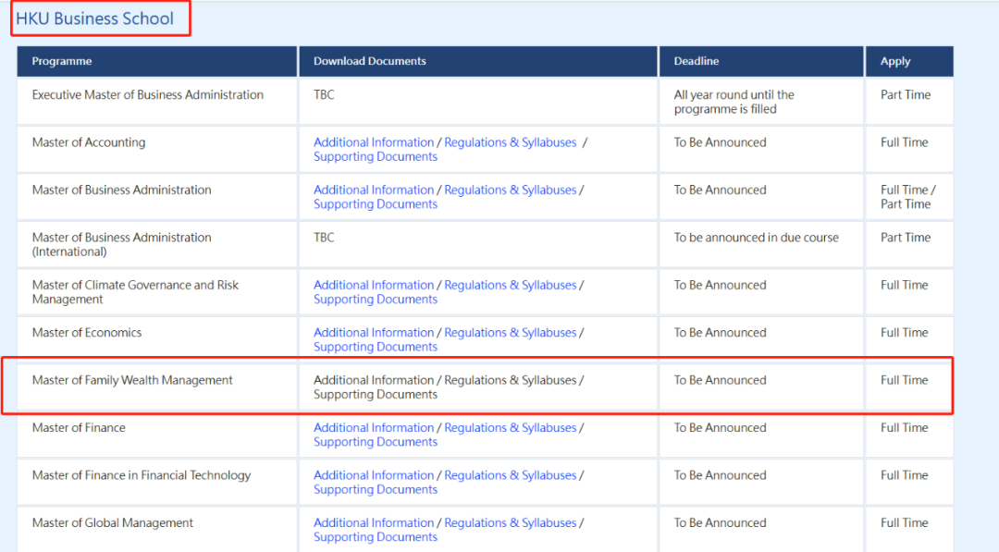
Task: Open Supporting Documents for Family Wealth Management
Action: 376,395
